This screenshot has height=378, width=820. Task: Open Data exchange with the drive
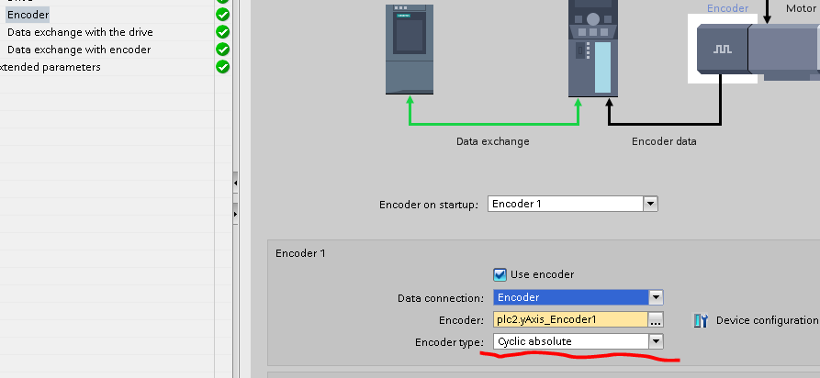coord(80,32)
